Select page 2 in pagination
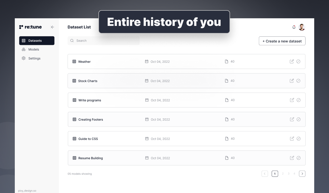The width and height of the screenshot is (329, 193). [283, 174]
